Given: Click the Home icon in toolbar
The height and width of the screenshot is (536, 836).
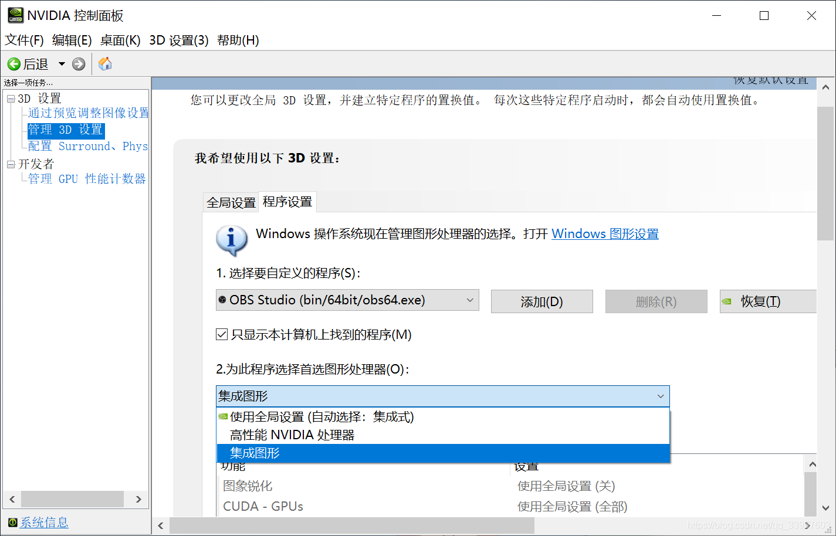Looking at the screenshot, I should tap(105, 63).
